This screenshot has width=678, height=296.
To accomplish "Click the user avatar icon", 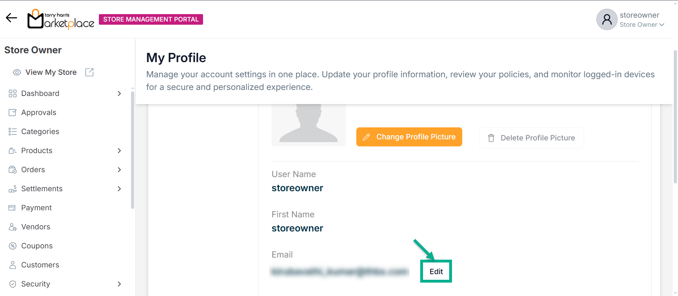I will click(x=607, y=19).
